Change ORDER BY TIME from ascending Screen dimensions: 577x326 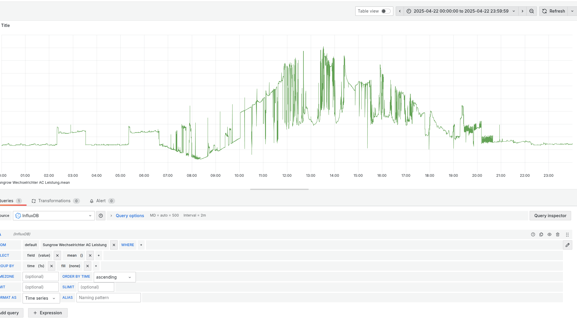[x=114, y=277]
